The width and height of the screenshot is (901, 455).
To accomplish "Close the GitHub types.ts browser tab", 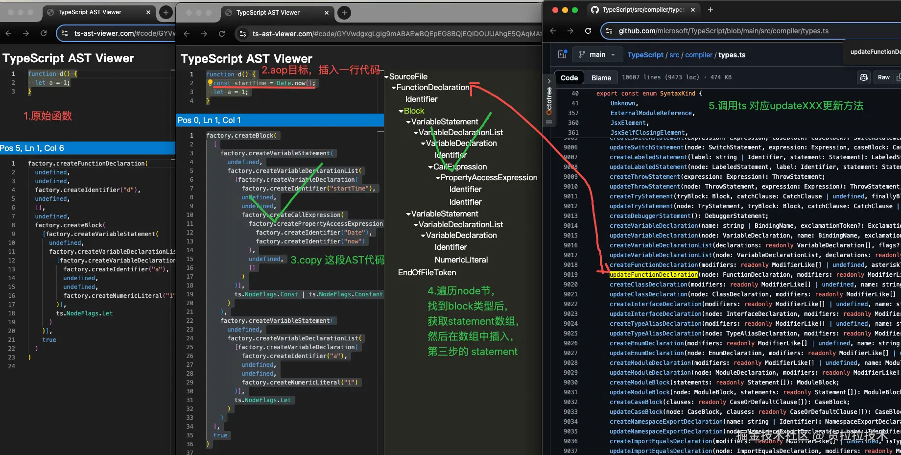I will pyautogui.click(x=693, y=10).
